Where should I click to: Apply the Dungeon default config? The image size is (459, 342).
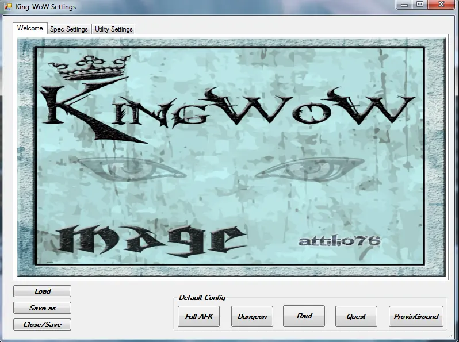[252, 316]
